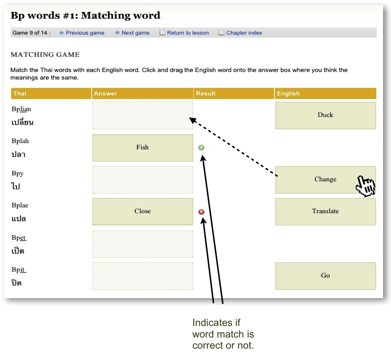
Task: Click the Close answer tile
Action: (x=143, y=211)
